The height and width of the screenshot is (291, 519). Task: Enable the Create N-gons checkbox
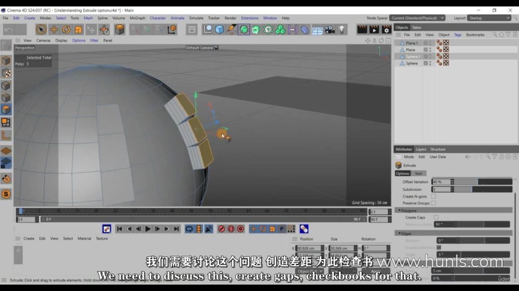(x=434, y=196)
